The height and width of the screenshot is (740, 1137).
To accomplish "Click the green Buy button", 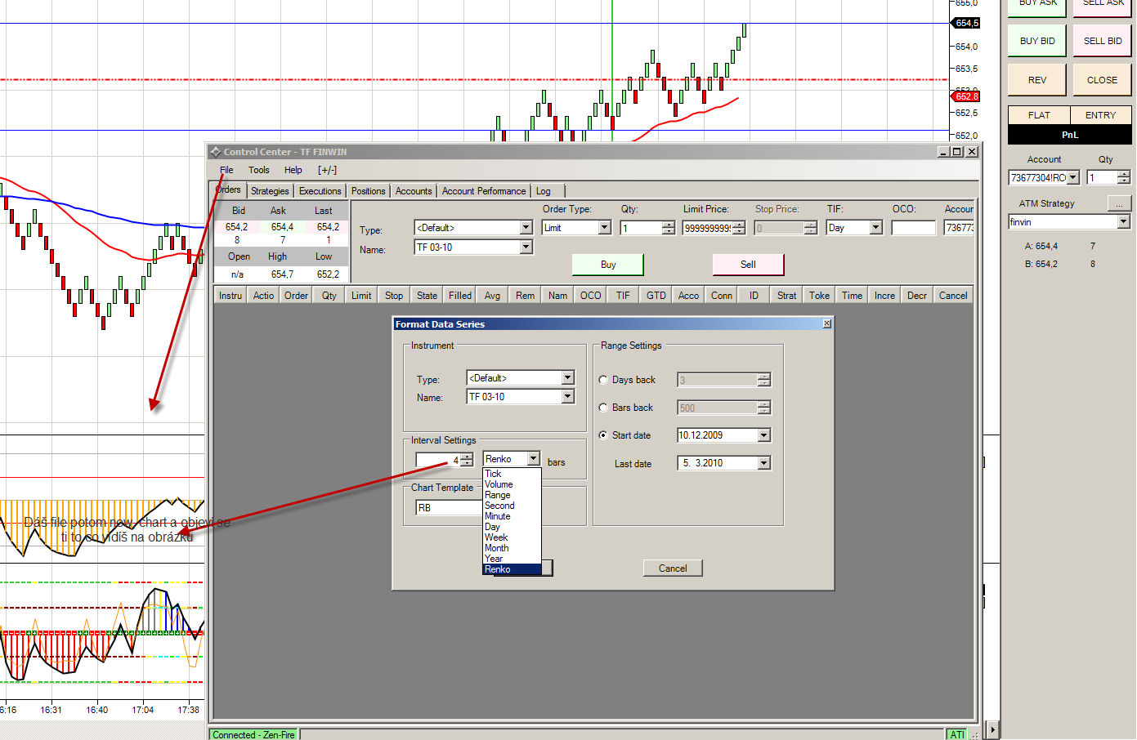I will click(x=607, y=265).
